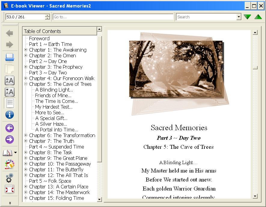This screenshot has width=266, height=207.
Task: Open Preferences with the gear icon
Action: tap(10, 178)
